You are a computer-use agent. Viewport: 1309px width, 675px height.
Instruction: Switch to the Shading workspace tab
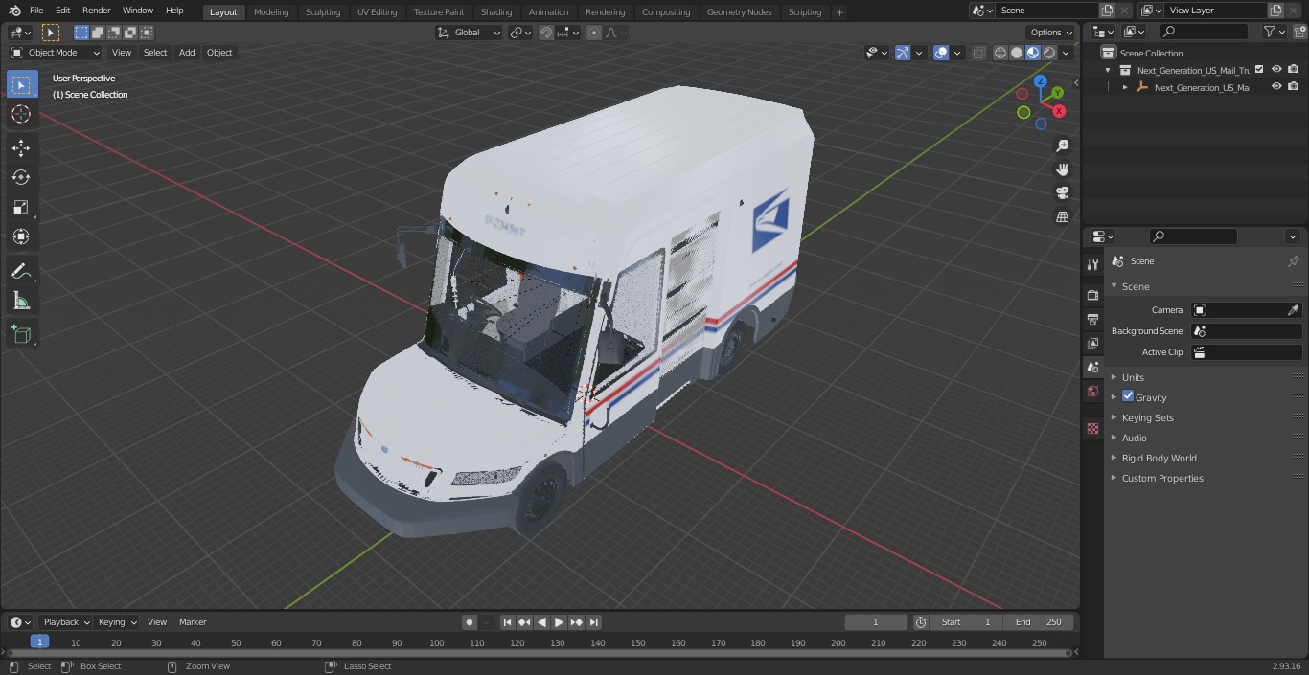pyautogui.click(x=496, y=12)
